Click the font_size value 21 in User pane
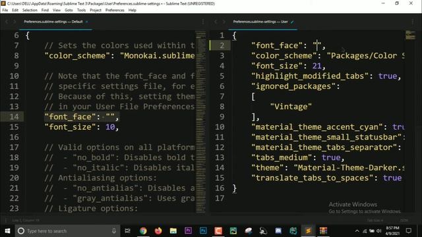 (x=316, y=66)
